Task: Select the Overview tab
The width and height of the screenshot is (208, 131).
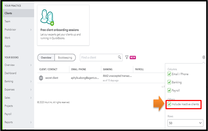Action: pyautogui.click(x=46, y=57)
